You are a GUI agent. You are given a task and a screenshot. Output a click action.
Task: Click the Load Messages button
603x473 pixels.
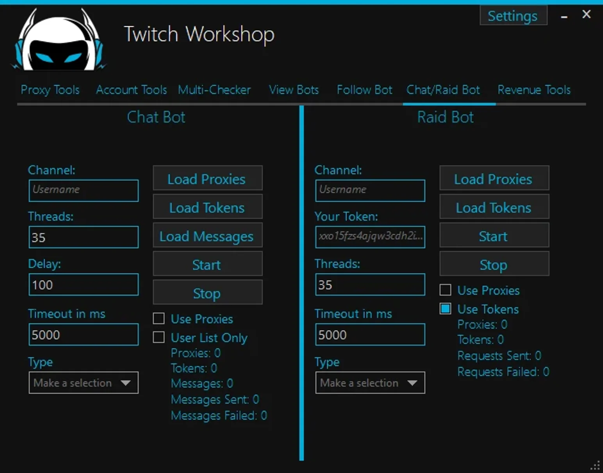click(207, 235)
